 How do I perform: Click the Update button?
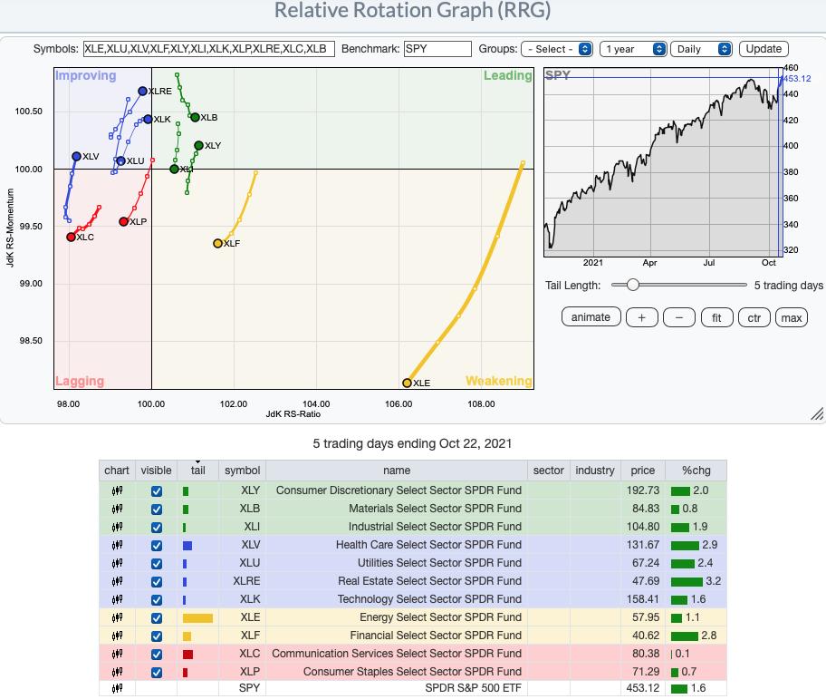[764, 49]
